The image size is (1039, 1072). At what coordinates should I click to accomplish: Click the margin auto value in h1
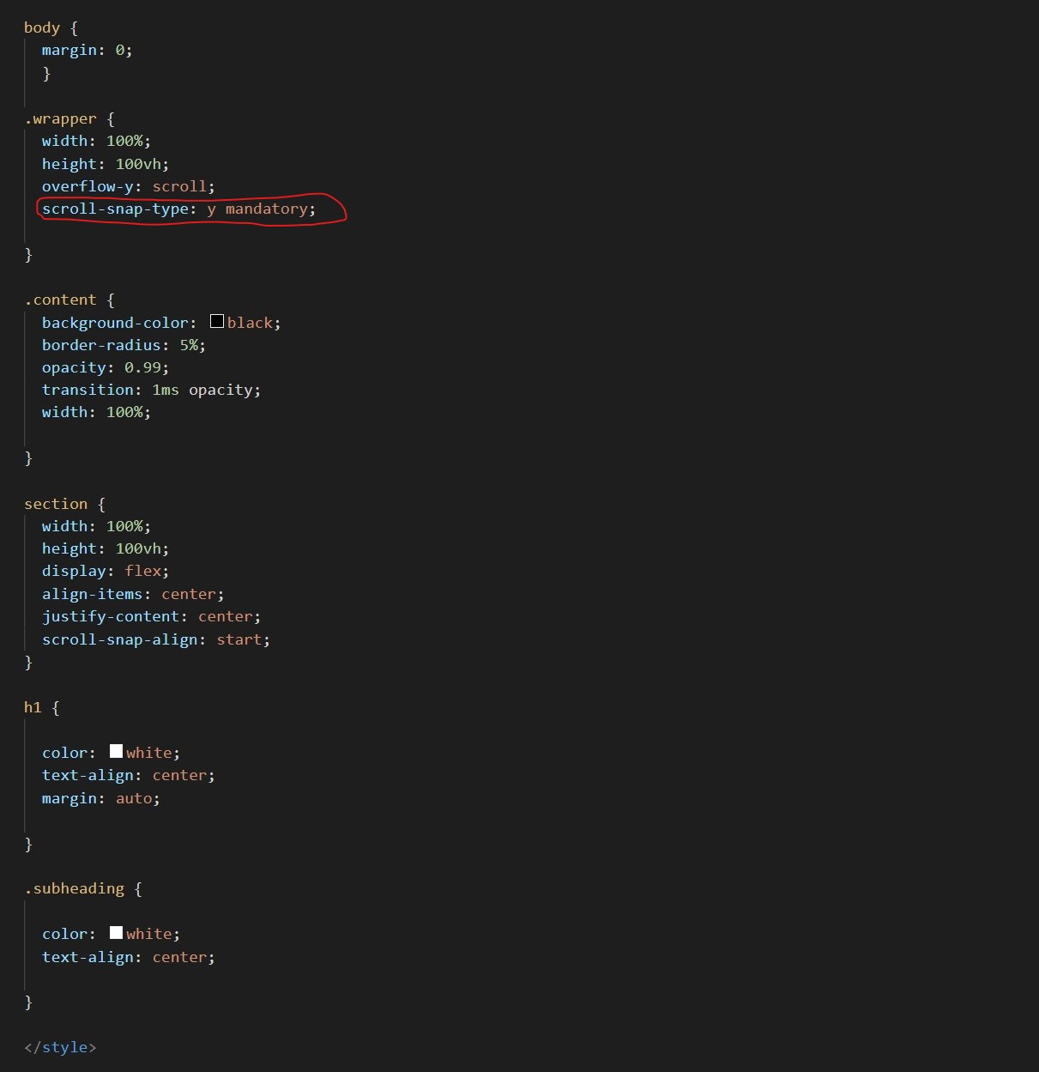click(x=134, y=798)
